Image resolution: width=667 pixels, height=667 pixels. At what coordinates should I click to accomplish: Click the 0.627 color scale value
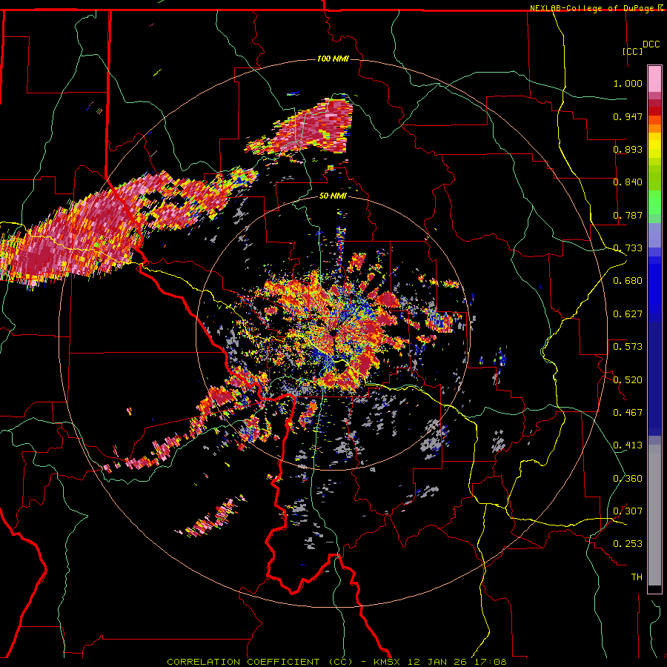click(x=628, y=314)
